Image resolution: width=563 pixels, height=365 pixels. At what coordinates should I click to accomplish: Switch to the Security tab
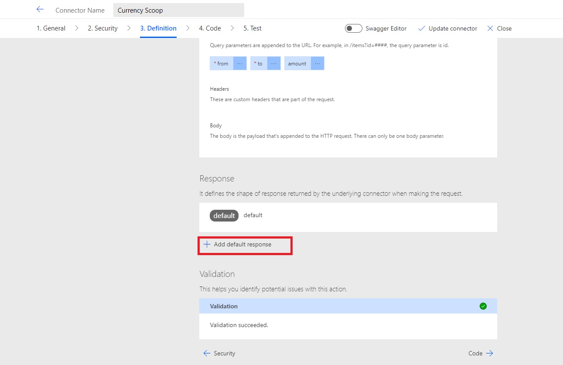point(102,28)
